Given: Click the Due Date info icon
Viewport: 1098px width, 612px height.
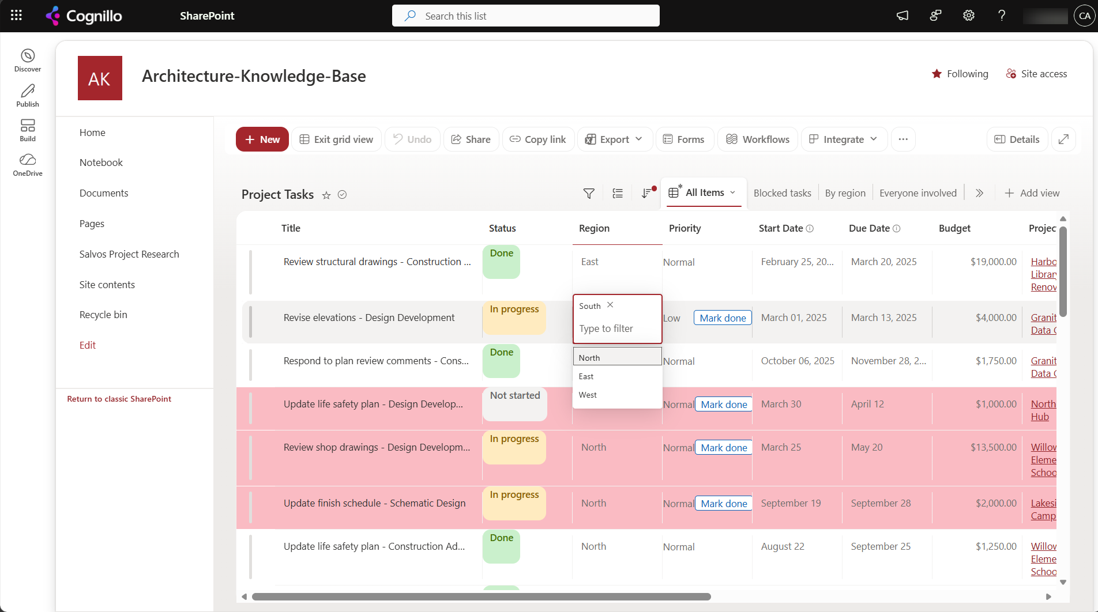Looking at the screenshot, I should click(x=897, y=228).
